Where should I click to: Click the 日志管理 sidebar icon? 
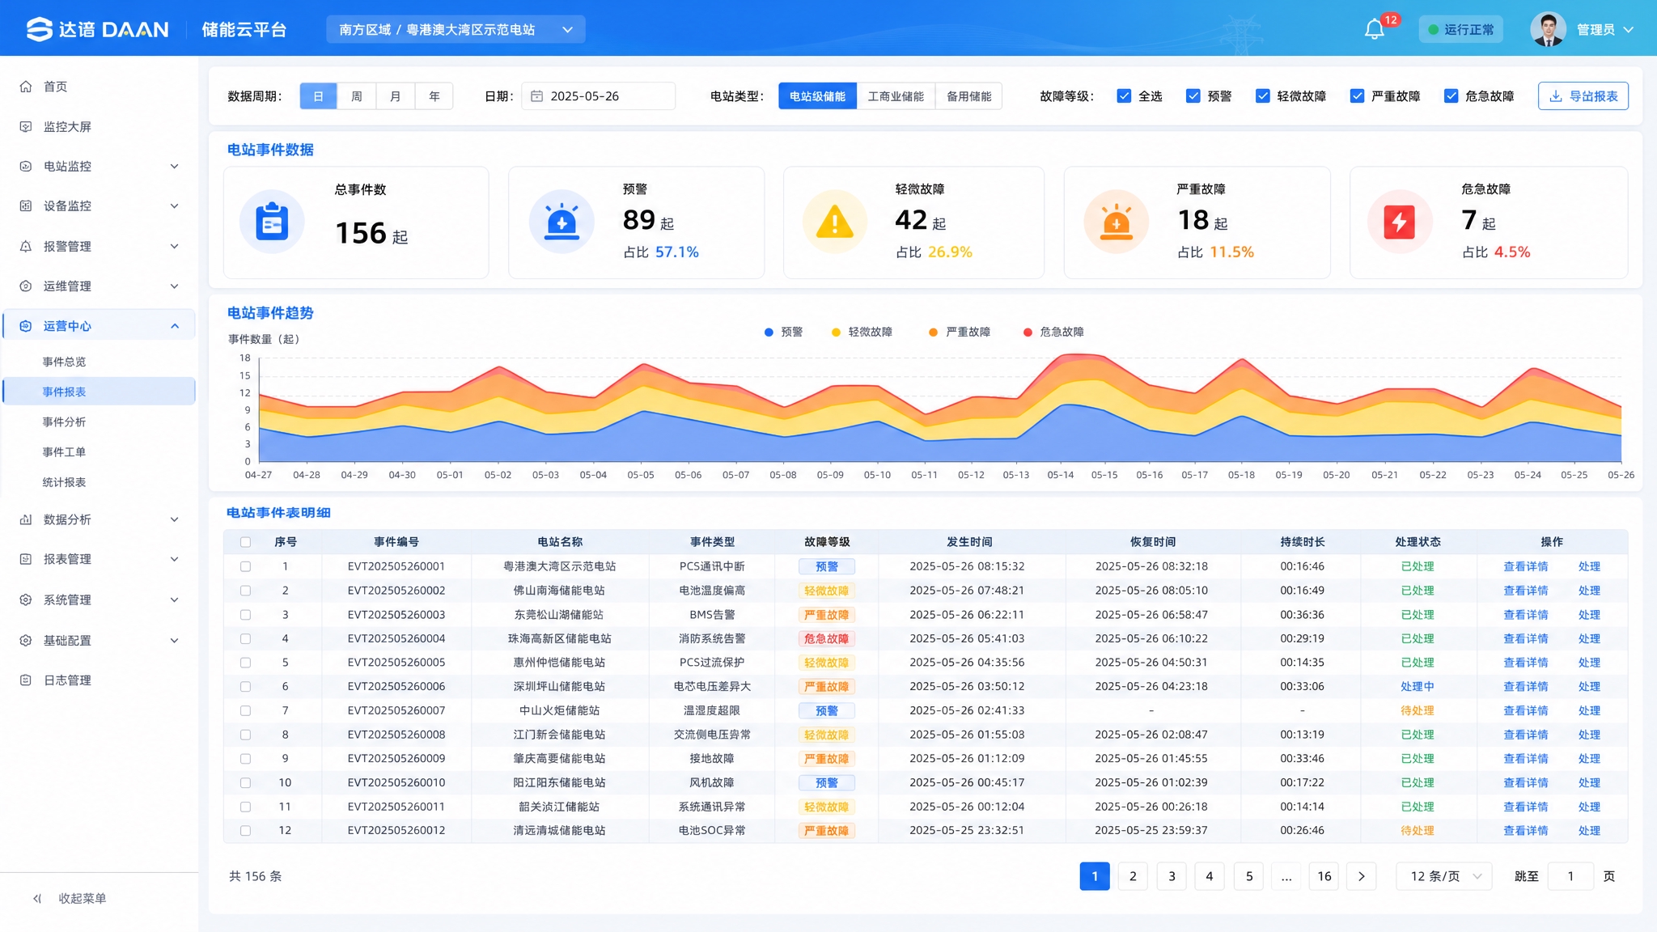[26, 680]
